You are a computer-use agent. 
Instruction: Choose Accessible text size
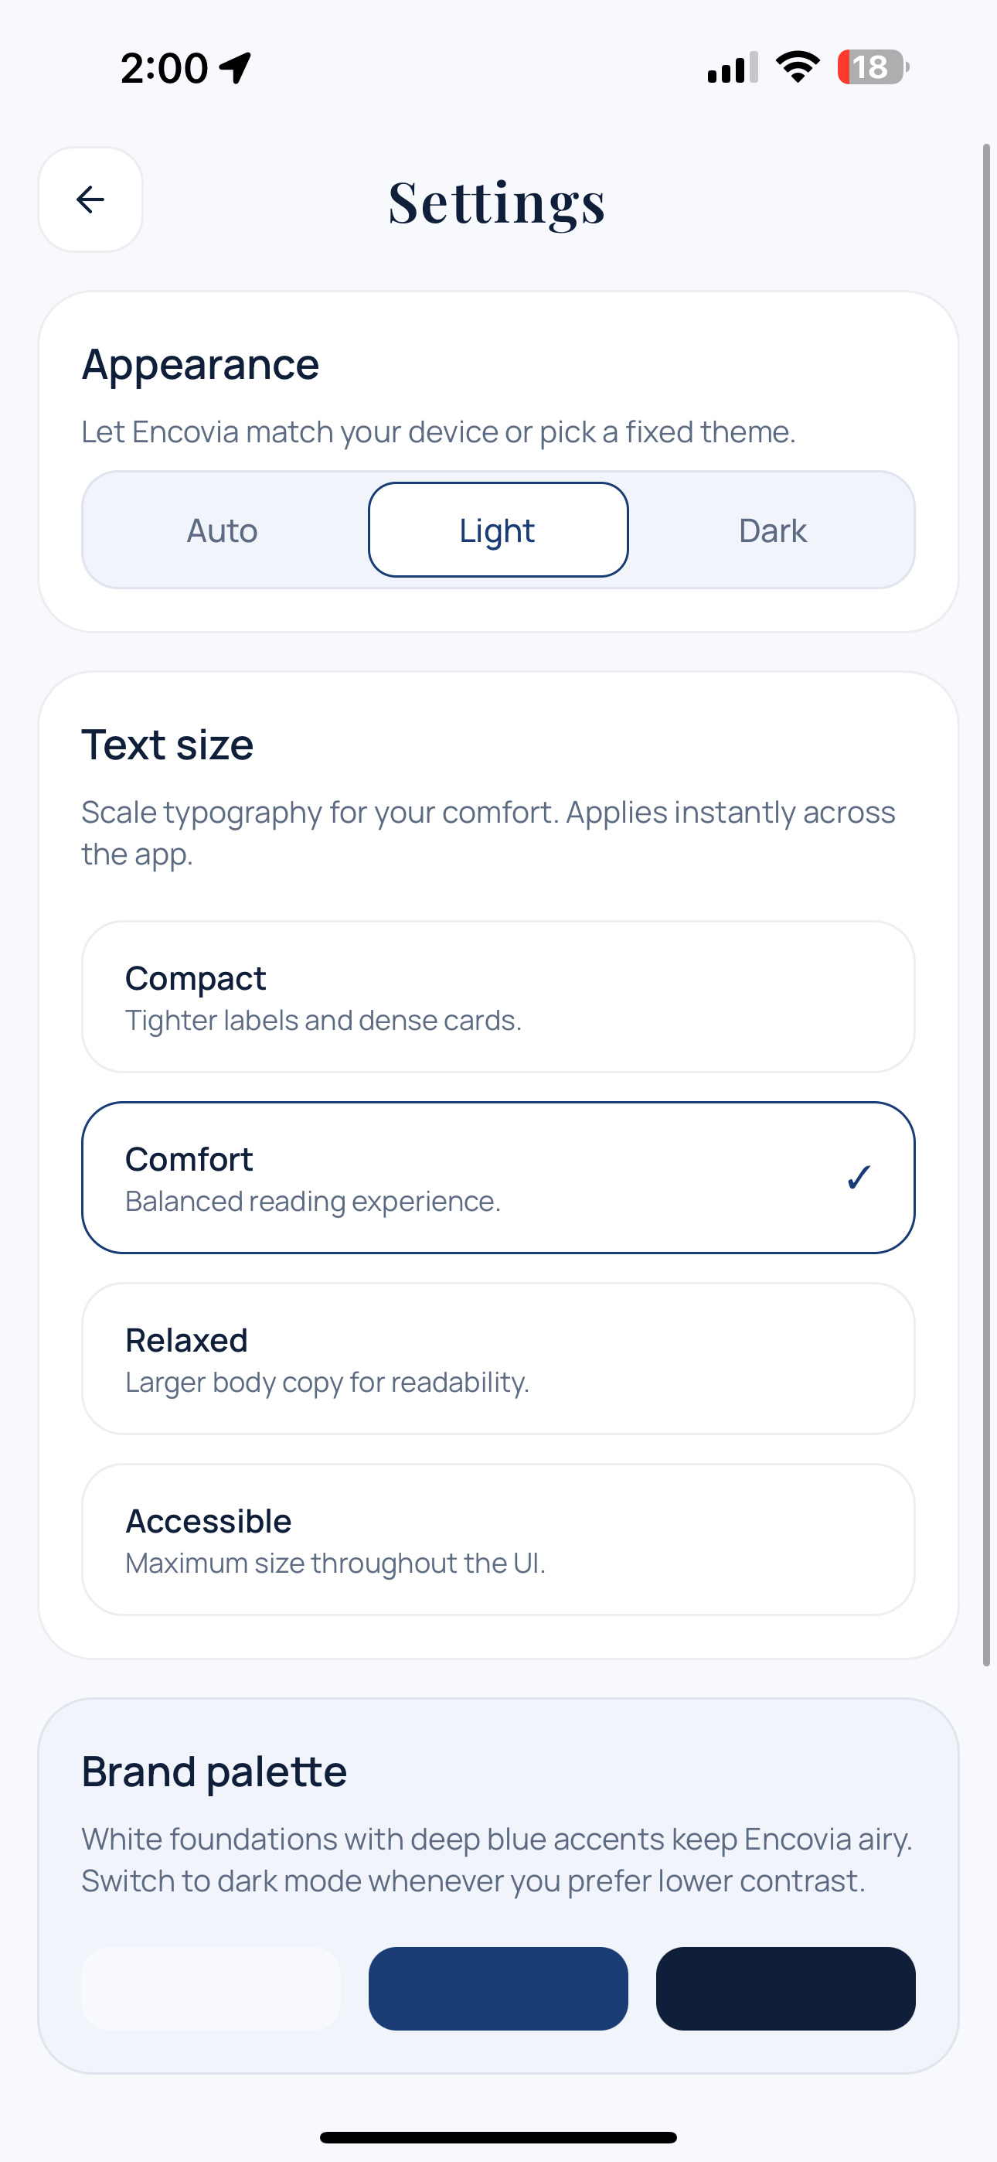(x=498, y=1540)
